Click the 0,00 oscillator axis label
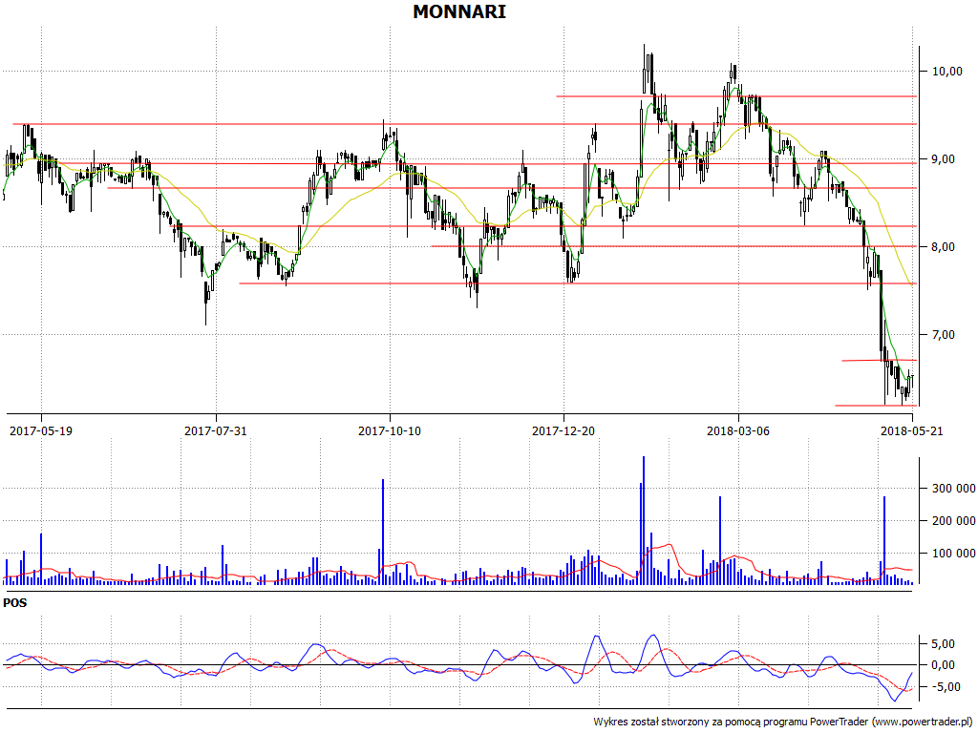 tap(942, 665)
